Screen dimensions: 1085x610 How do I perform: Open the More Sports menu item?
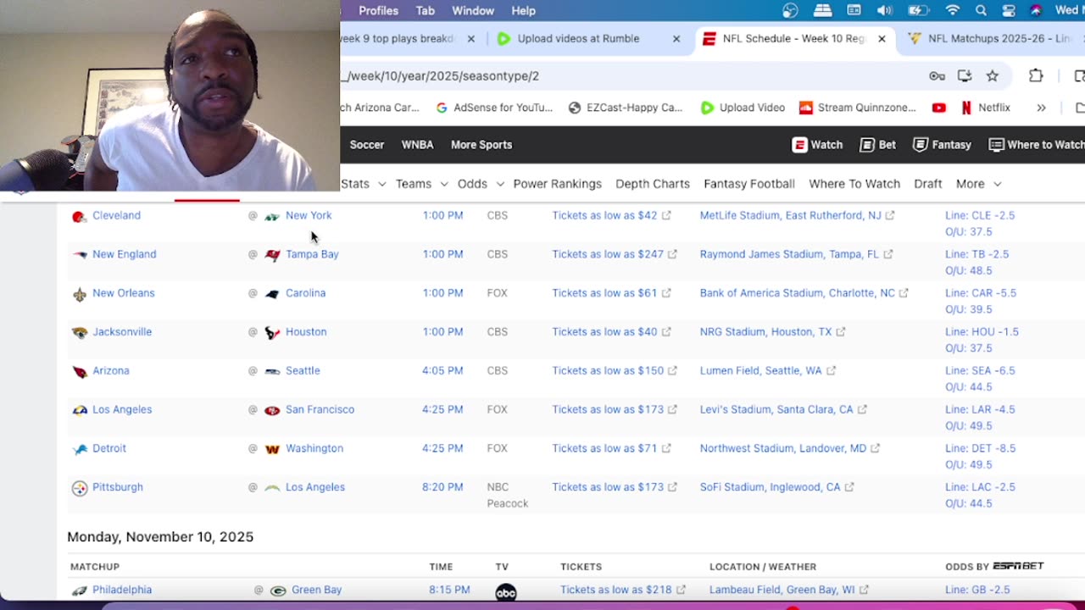coord(481,145)
